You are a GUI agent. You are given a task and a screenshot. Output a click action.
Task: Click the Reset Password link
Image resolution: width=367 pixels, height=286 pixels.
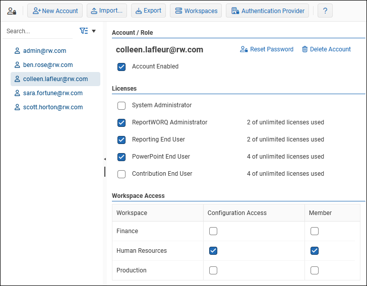coord(266,49)
